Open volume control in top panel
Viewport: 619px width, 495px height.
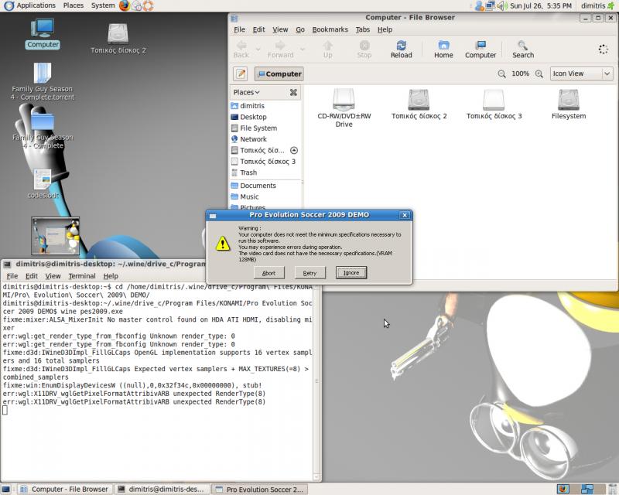coord(501,5)
